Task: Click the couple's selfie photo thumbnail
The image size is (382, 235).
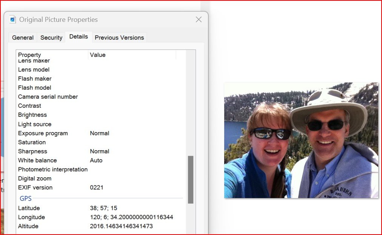Action: [301, 140]
